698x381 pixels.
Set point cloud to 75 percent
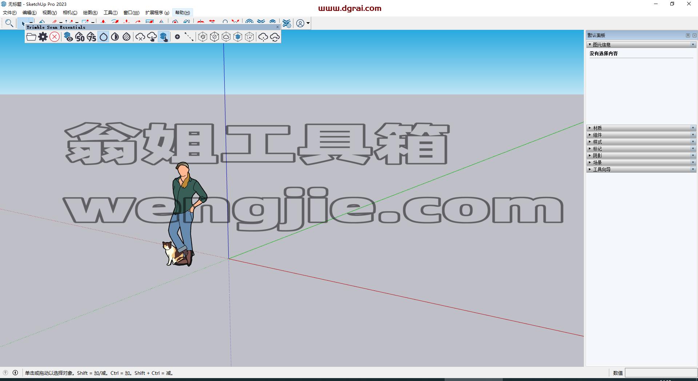92,37
